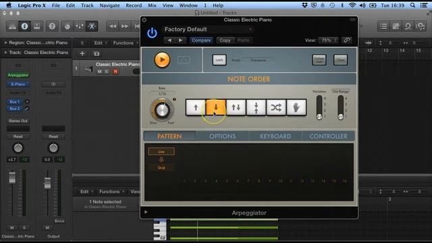Select the As Played hand icon
This screenshot has width=432, height=243.
pos(296,107)
